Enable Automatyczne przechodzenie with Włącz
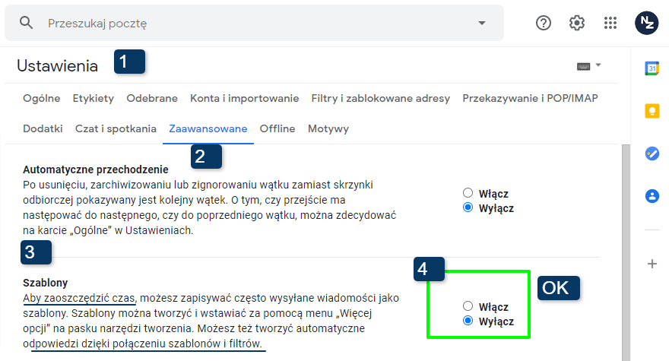Image resolution: width=669 pixels, height=361 pixels. tap(468, 193)
